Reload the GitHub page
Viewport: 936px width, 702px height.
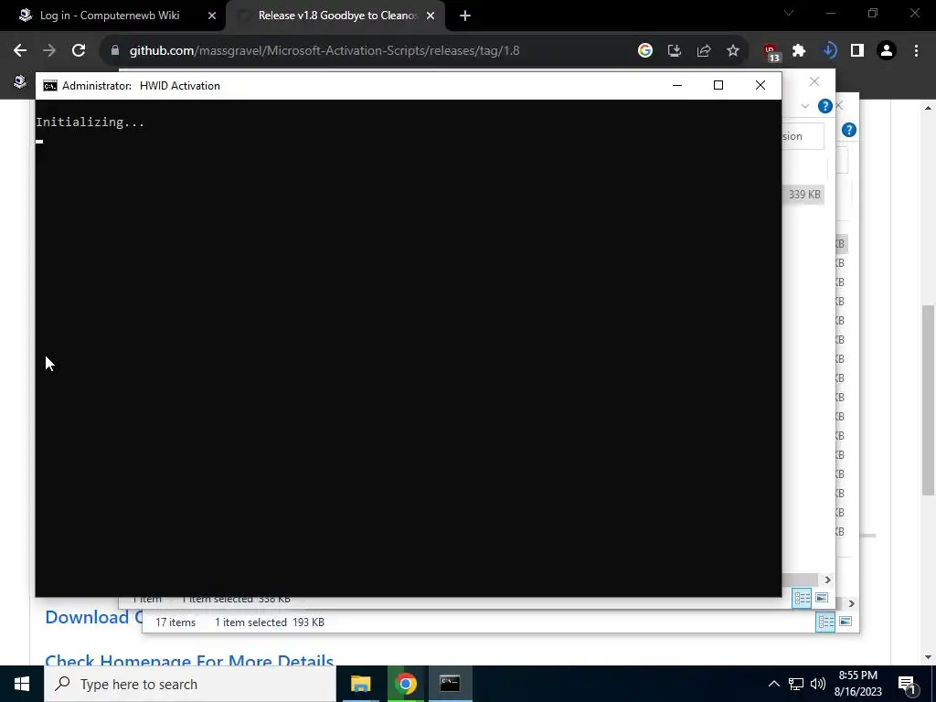[x=79, y=51]
